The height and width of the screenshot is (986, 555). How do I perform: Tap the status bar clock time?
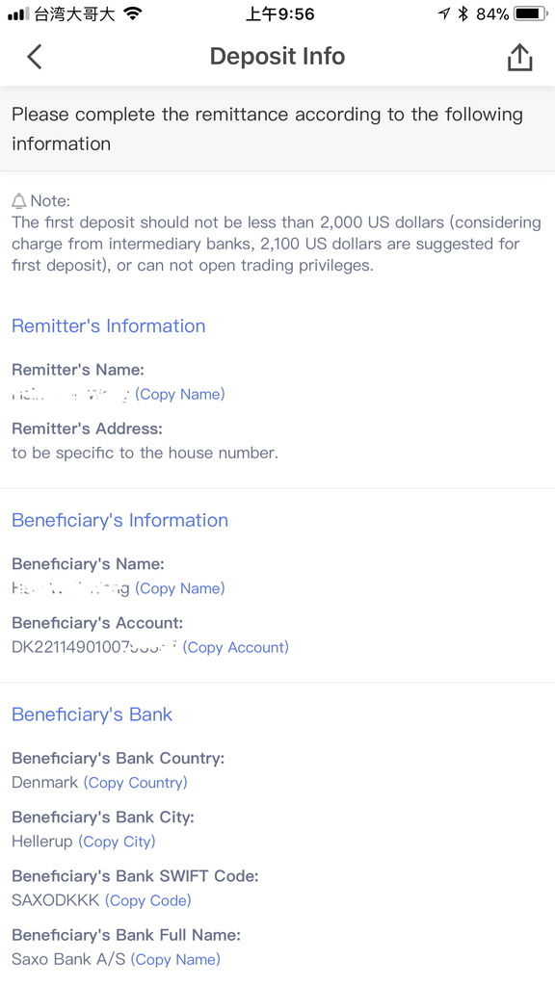coord(279,13)
